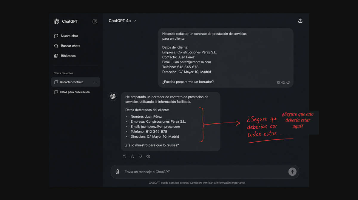Give the response a thumbs down
Image resolution: width=358 pixels, height=200 pixels.
140,156
